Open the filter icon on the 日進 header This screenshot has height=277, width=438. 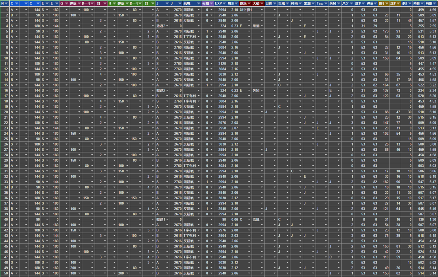[x=274, y=3]
